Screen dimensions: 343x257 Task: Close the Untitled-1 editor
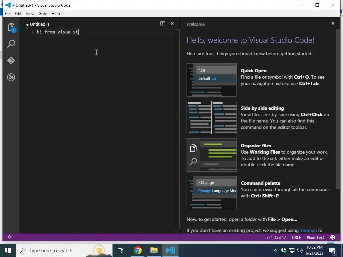[x=172, y=23]
